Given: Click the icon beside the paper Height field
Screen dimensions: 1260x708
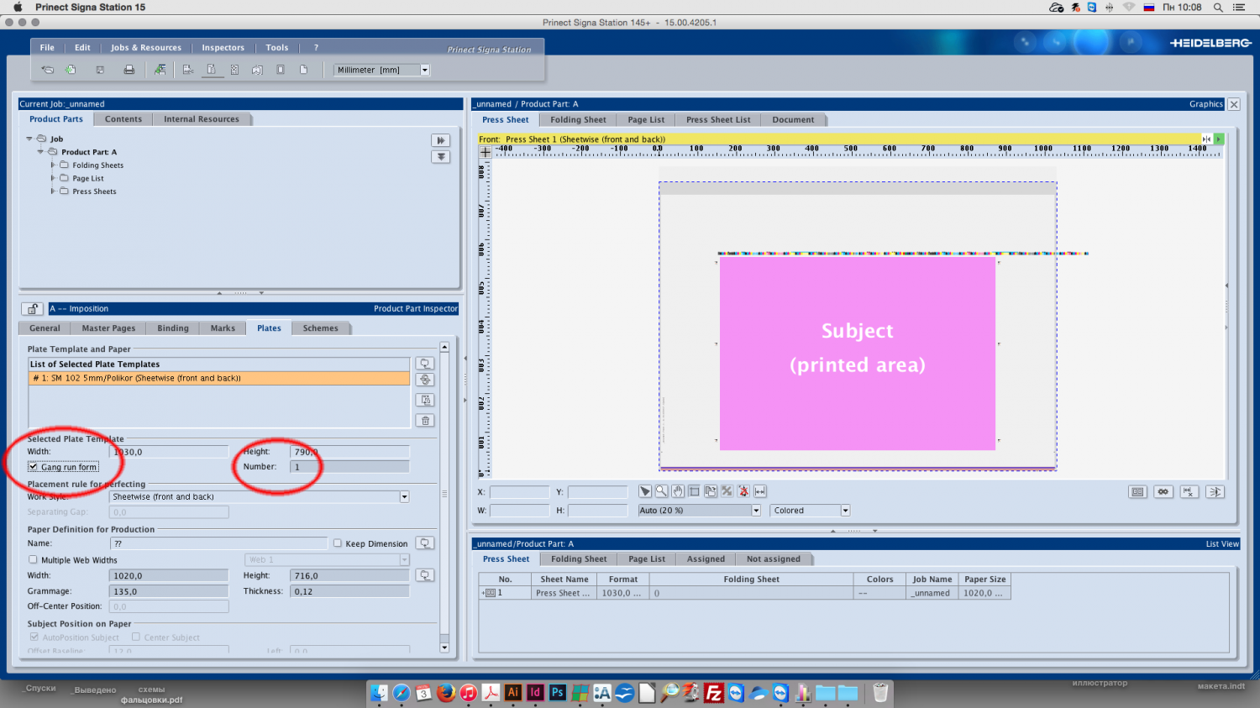Looking at the screenshot, I should click(425, 575).
